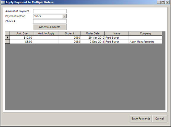Click the Allocate Amounts button
The width and height of the screenshot is (171, 127).
[x=50, y=27]
